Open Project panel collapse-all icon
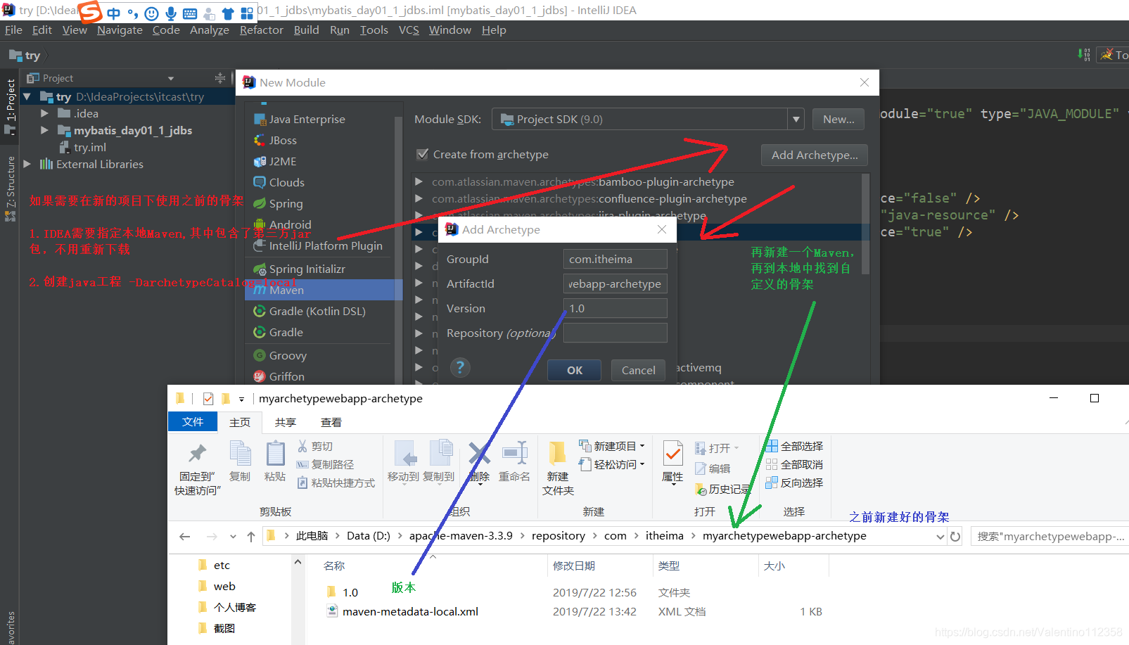Viewport: 1129px width, 645px height. point(220,78)
